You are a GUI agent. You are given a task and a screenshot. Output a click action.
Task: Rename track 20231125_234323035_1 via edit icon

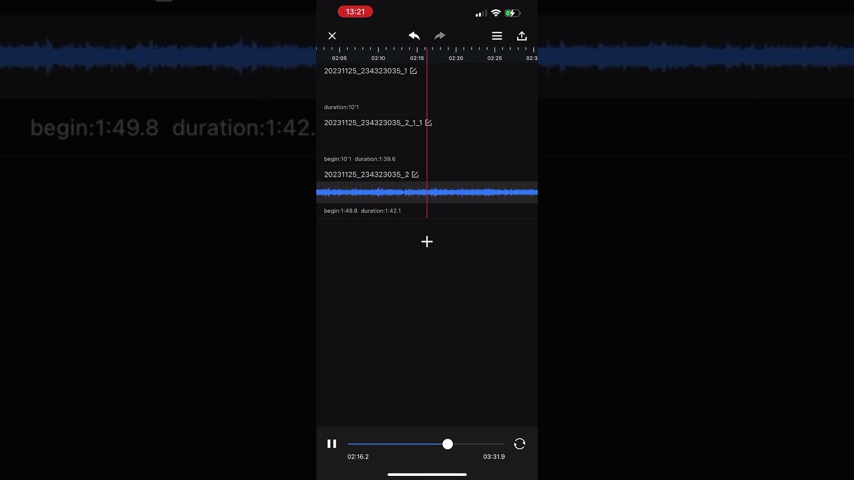(414, 71)
